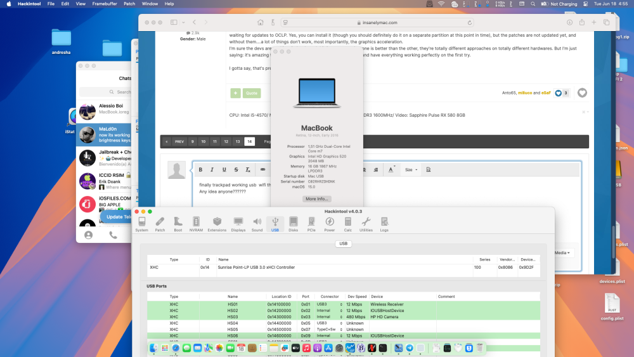
Task: Select the Boot icon in Hackintool toolbar
Action: click(x=178, y=224)
